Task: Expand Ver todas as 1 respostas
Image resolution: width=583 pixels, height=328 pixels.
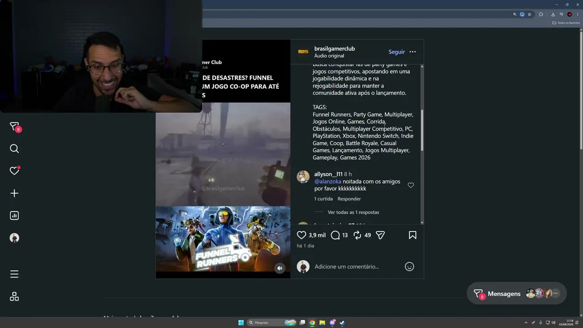Action: pos(353,212)
